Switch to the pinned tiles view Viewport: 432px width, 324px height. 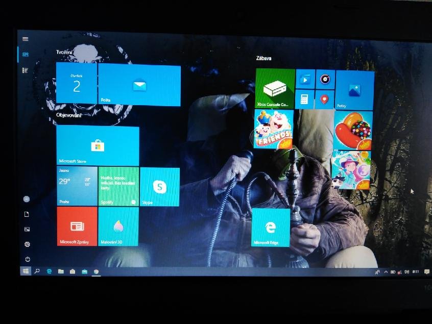26,55
